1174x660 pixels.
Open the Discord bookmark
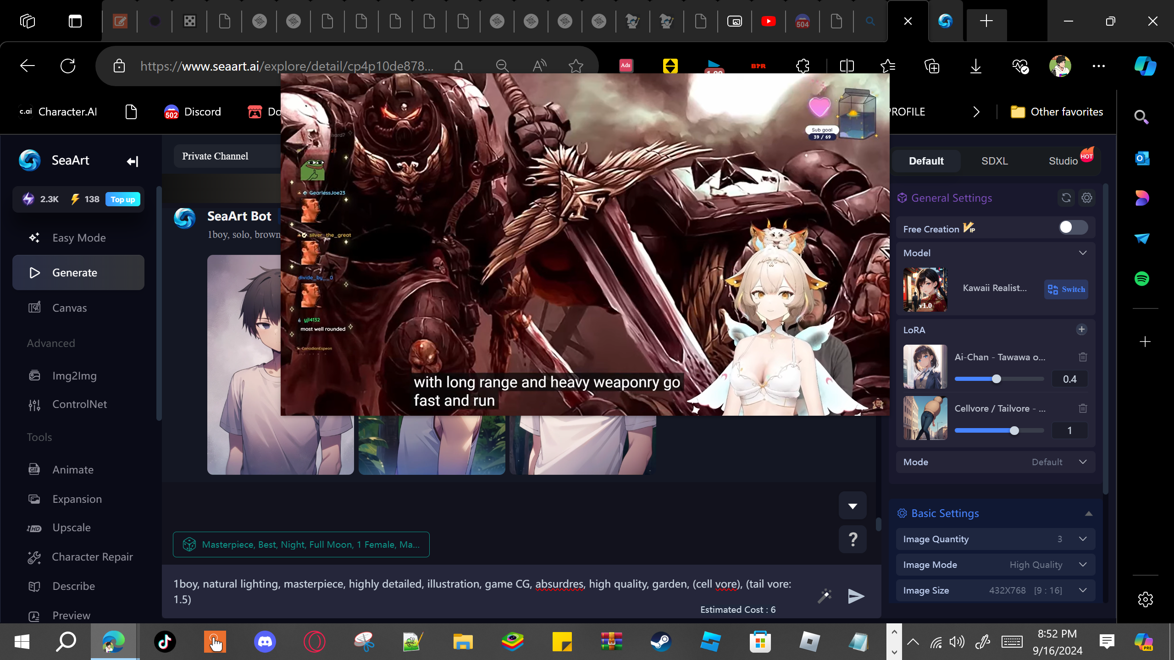pos(193,112)
